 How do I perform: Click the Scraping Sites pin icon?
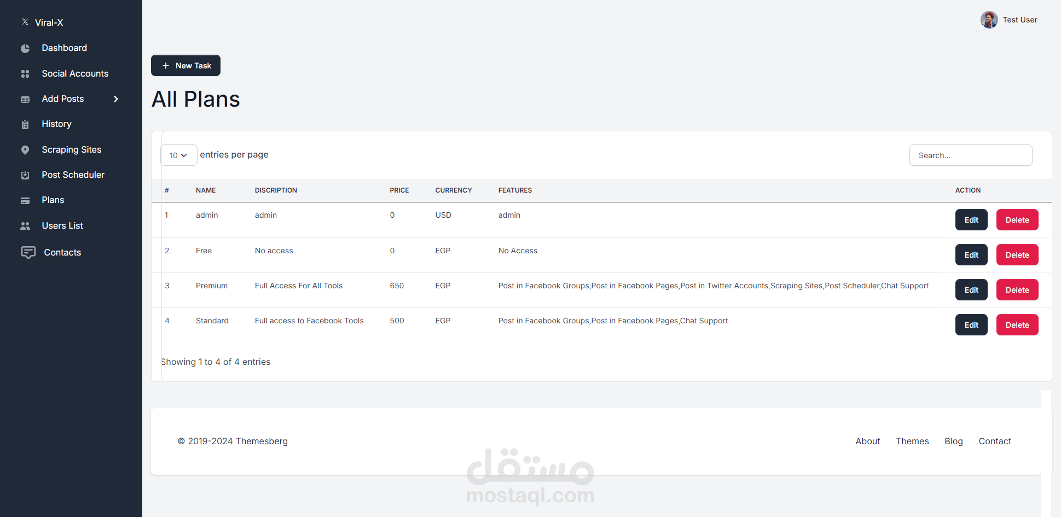tap(25, 150)
